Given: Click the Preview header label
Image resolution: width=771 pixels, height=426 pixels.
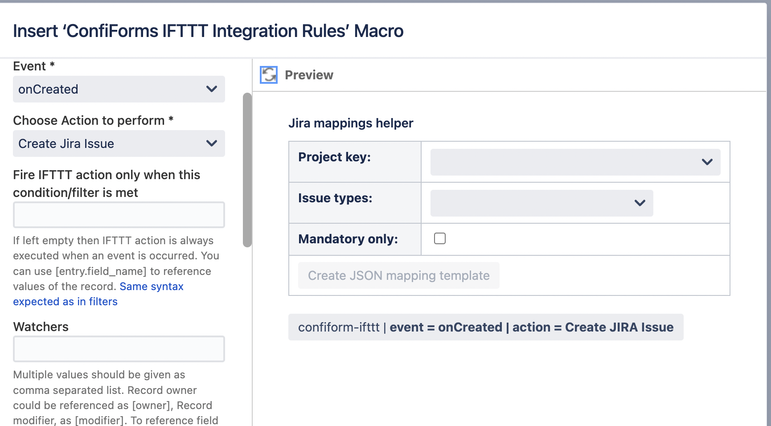Looking at the screenshot, I should point(309,75).
